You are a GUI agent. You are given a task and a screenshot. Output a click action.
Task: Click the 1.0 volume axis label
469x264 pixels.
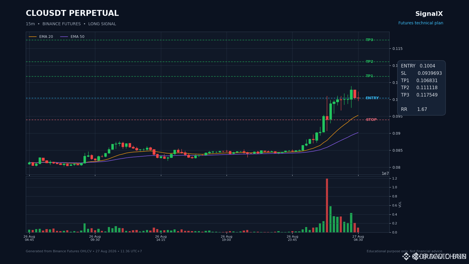click(x=395, y=187)
